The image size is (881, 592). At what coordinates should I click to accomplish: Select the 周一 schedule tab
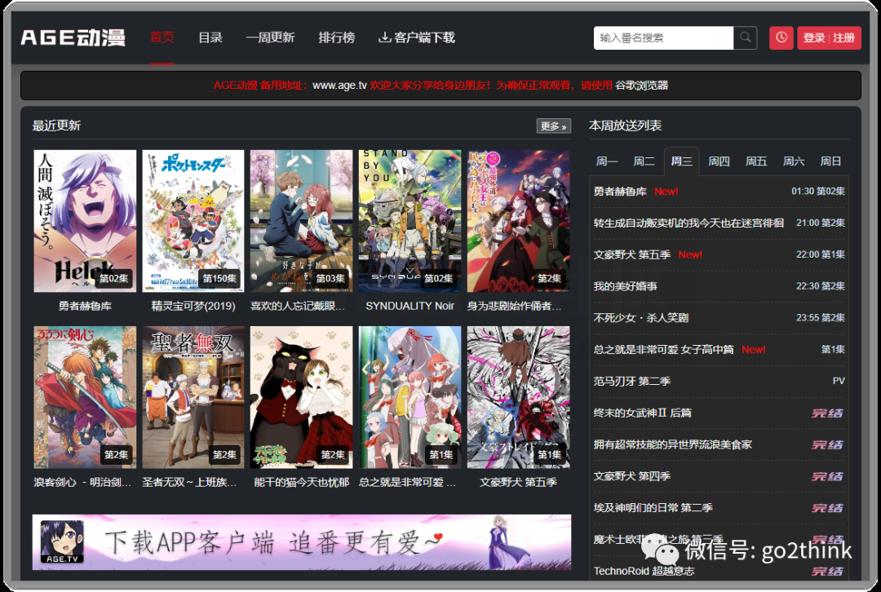click(x=607, y=161)
